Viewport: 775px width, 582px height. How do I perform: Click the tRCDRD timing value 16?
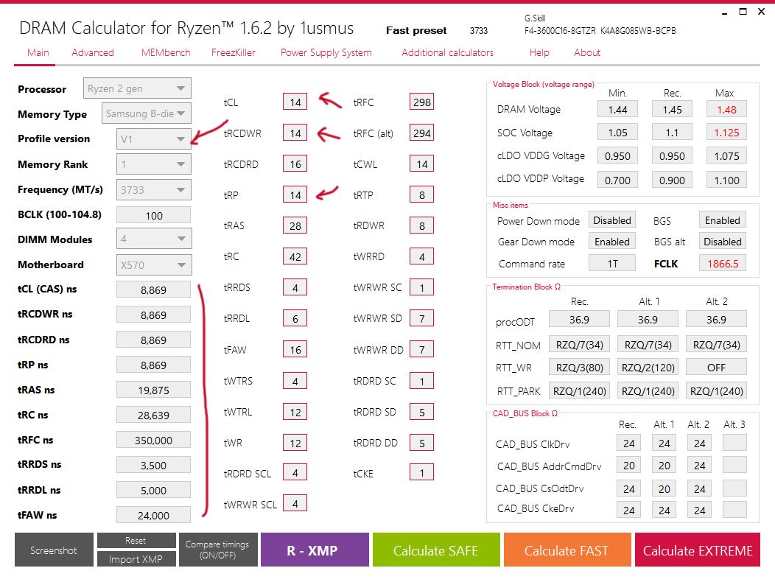(x=295, y=164)
